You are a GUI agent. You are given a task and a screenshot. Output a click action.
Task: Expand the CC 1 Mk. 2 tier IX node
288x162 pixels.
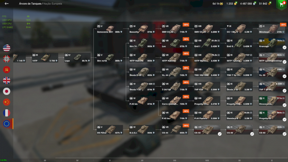coord(239,29)
